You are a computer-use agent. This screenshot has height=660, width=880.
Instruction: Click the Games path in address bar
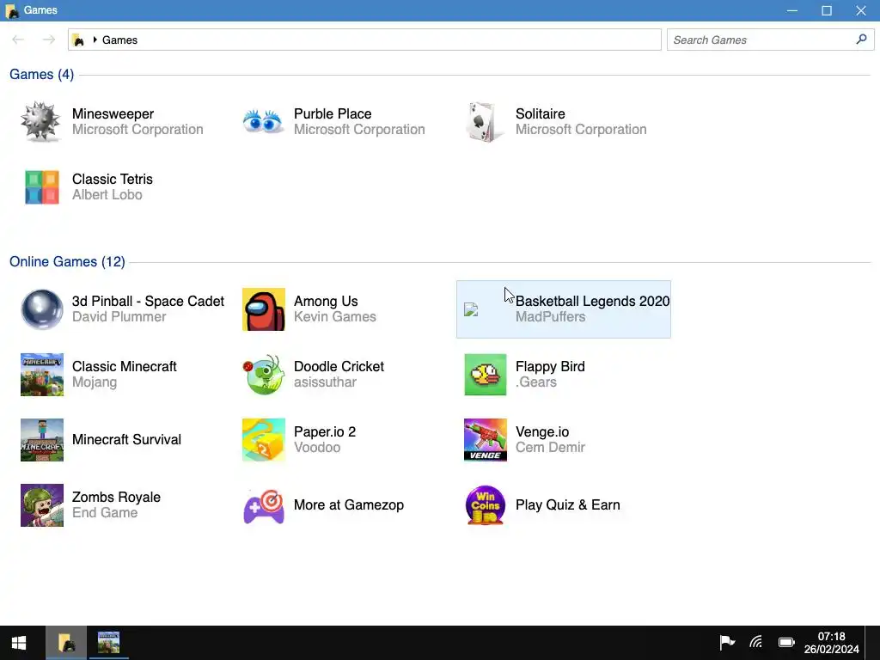coord(119,40)
